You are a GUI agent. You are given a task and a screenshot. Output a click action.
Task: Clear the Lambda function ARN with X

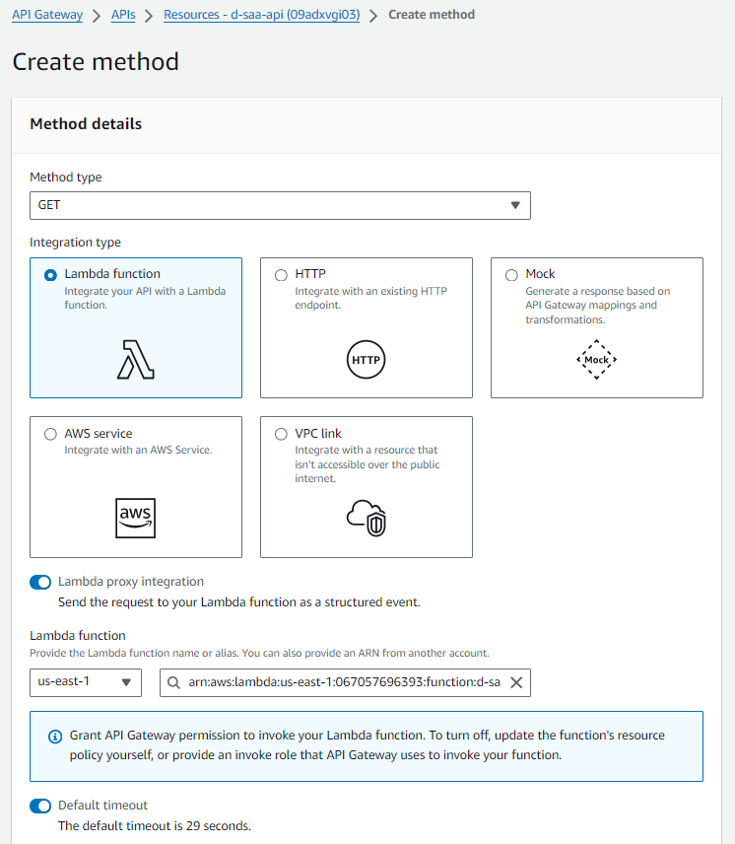(x=515, y=682)
